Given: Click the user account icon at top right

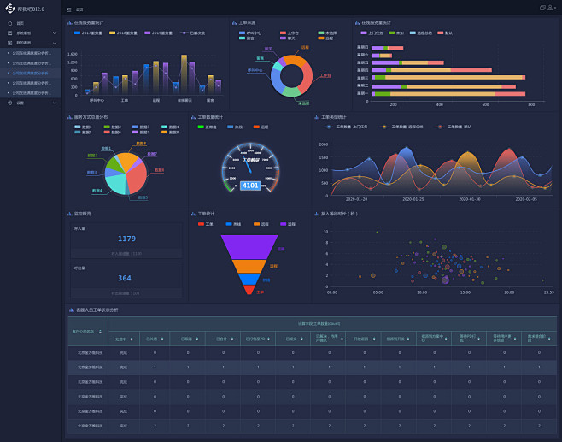Looking at the screenshot, I should (x=552, y=8).
